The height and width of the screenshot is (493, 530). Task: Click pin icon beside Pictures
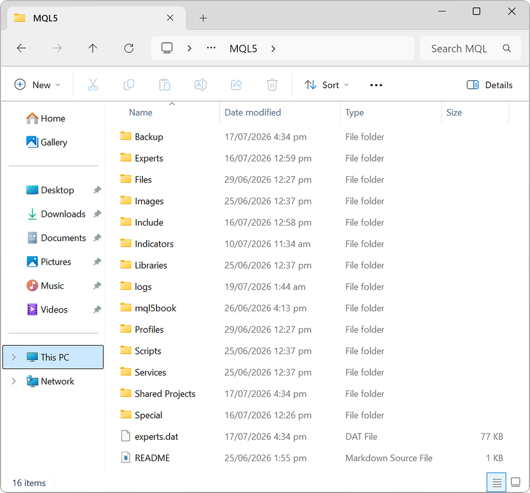pyautogui.click(x=97, y=262)
